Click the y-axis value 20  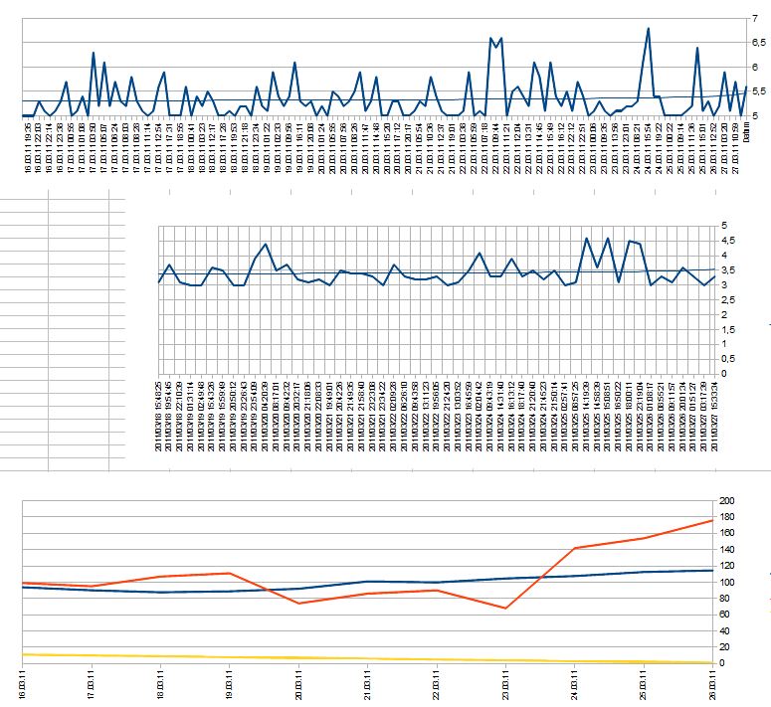click(x=724, y=647)
